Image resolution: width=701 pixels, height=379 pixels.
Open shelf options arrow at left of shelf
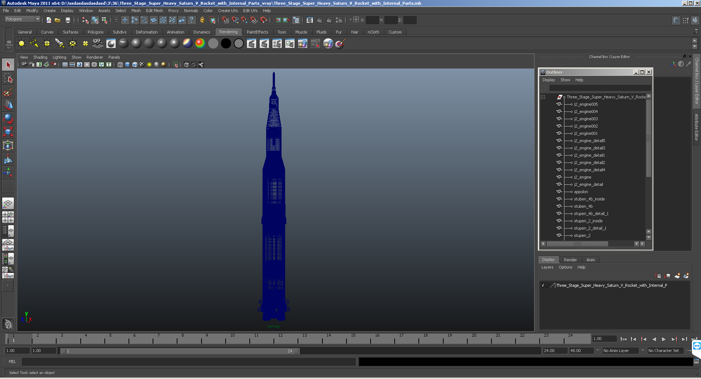pos(9,47)
